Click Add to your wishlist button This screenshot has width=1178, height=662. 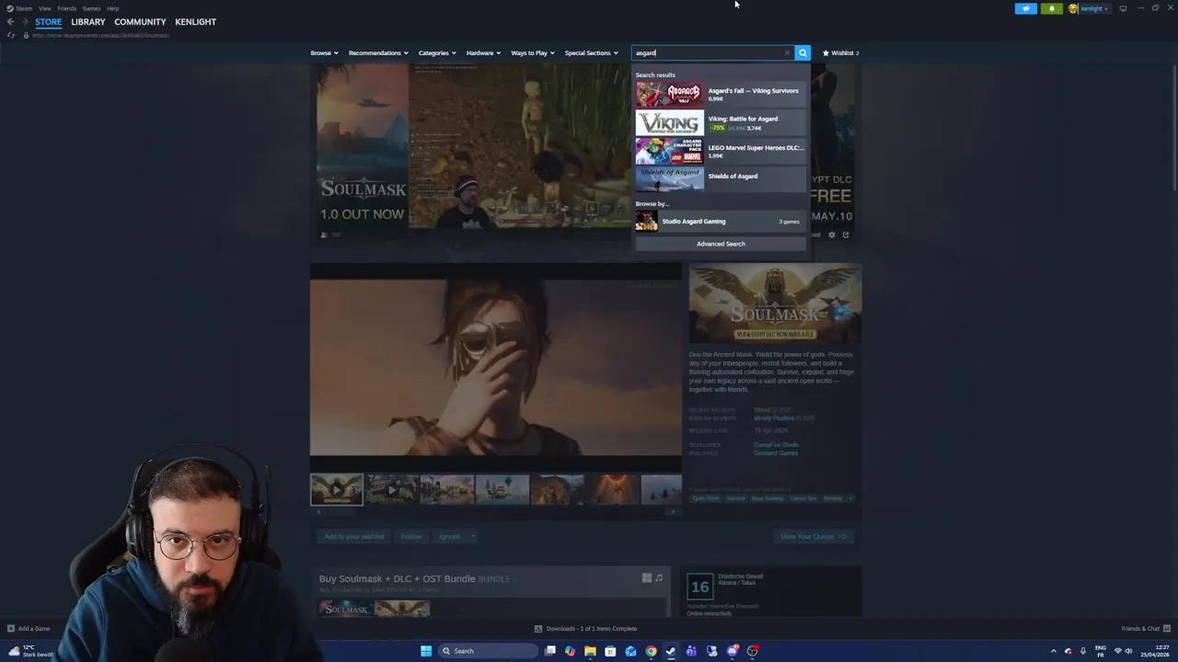tap(353, 536)
